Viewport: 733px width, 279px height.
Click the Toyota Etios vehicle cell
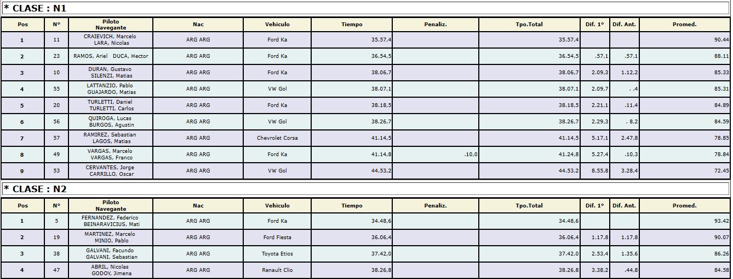coord(277,254)
